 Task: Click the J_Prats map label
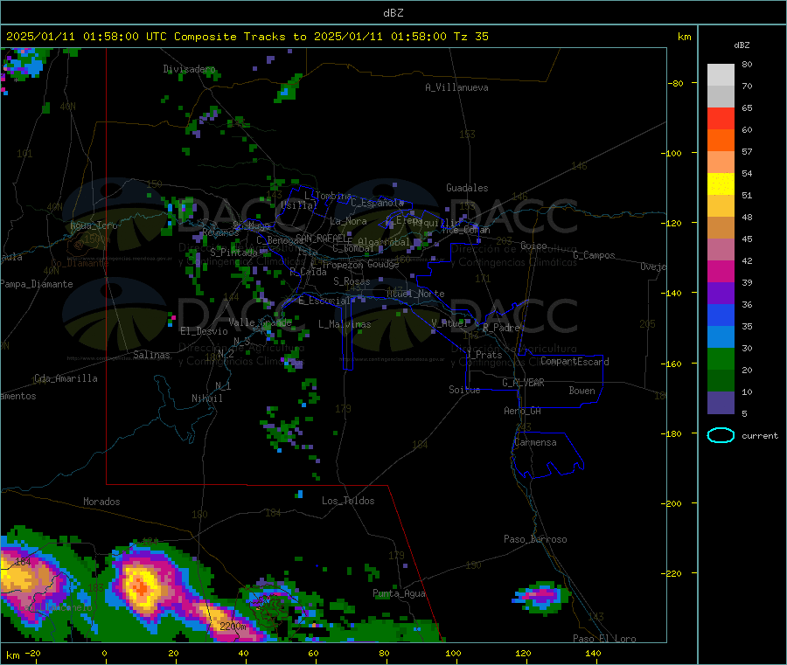pyautogui.click(x=484, y=355)
